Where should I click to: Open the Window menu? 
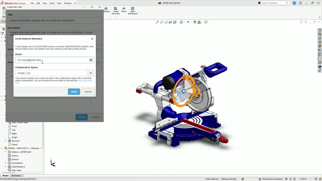67,3
